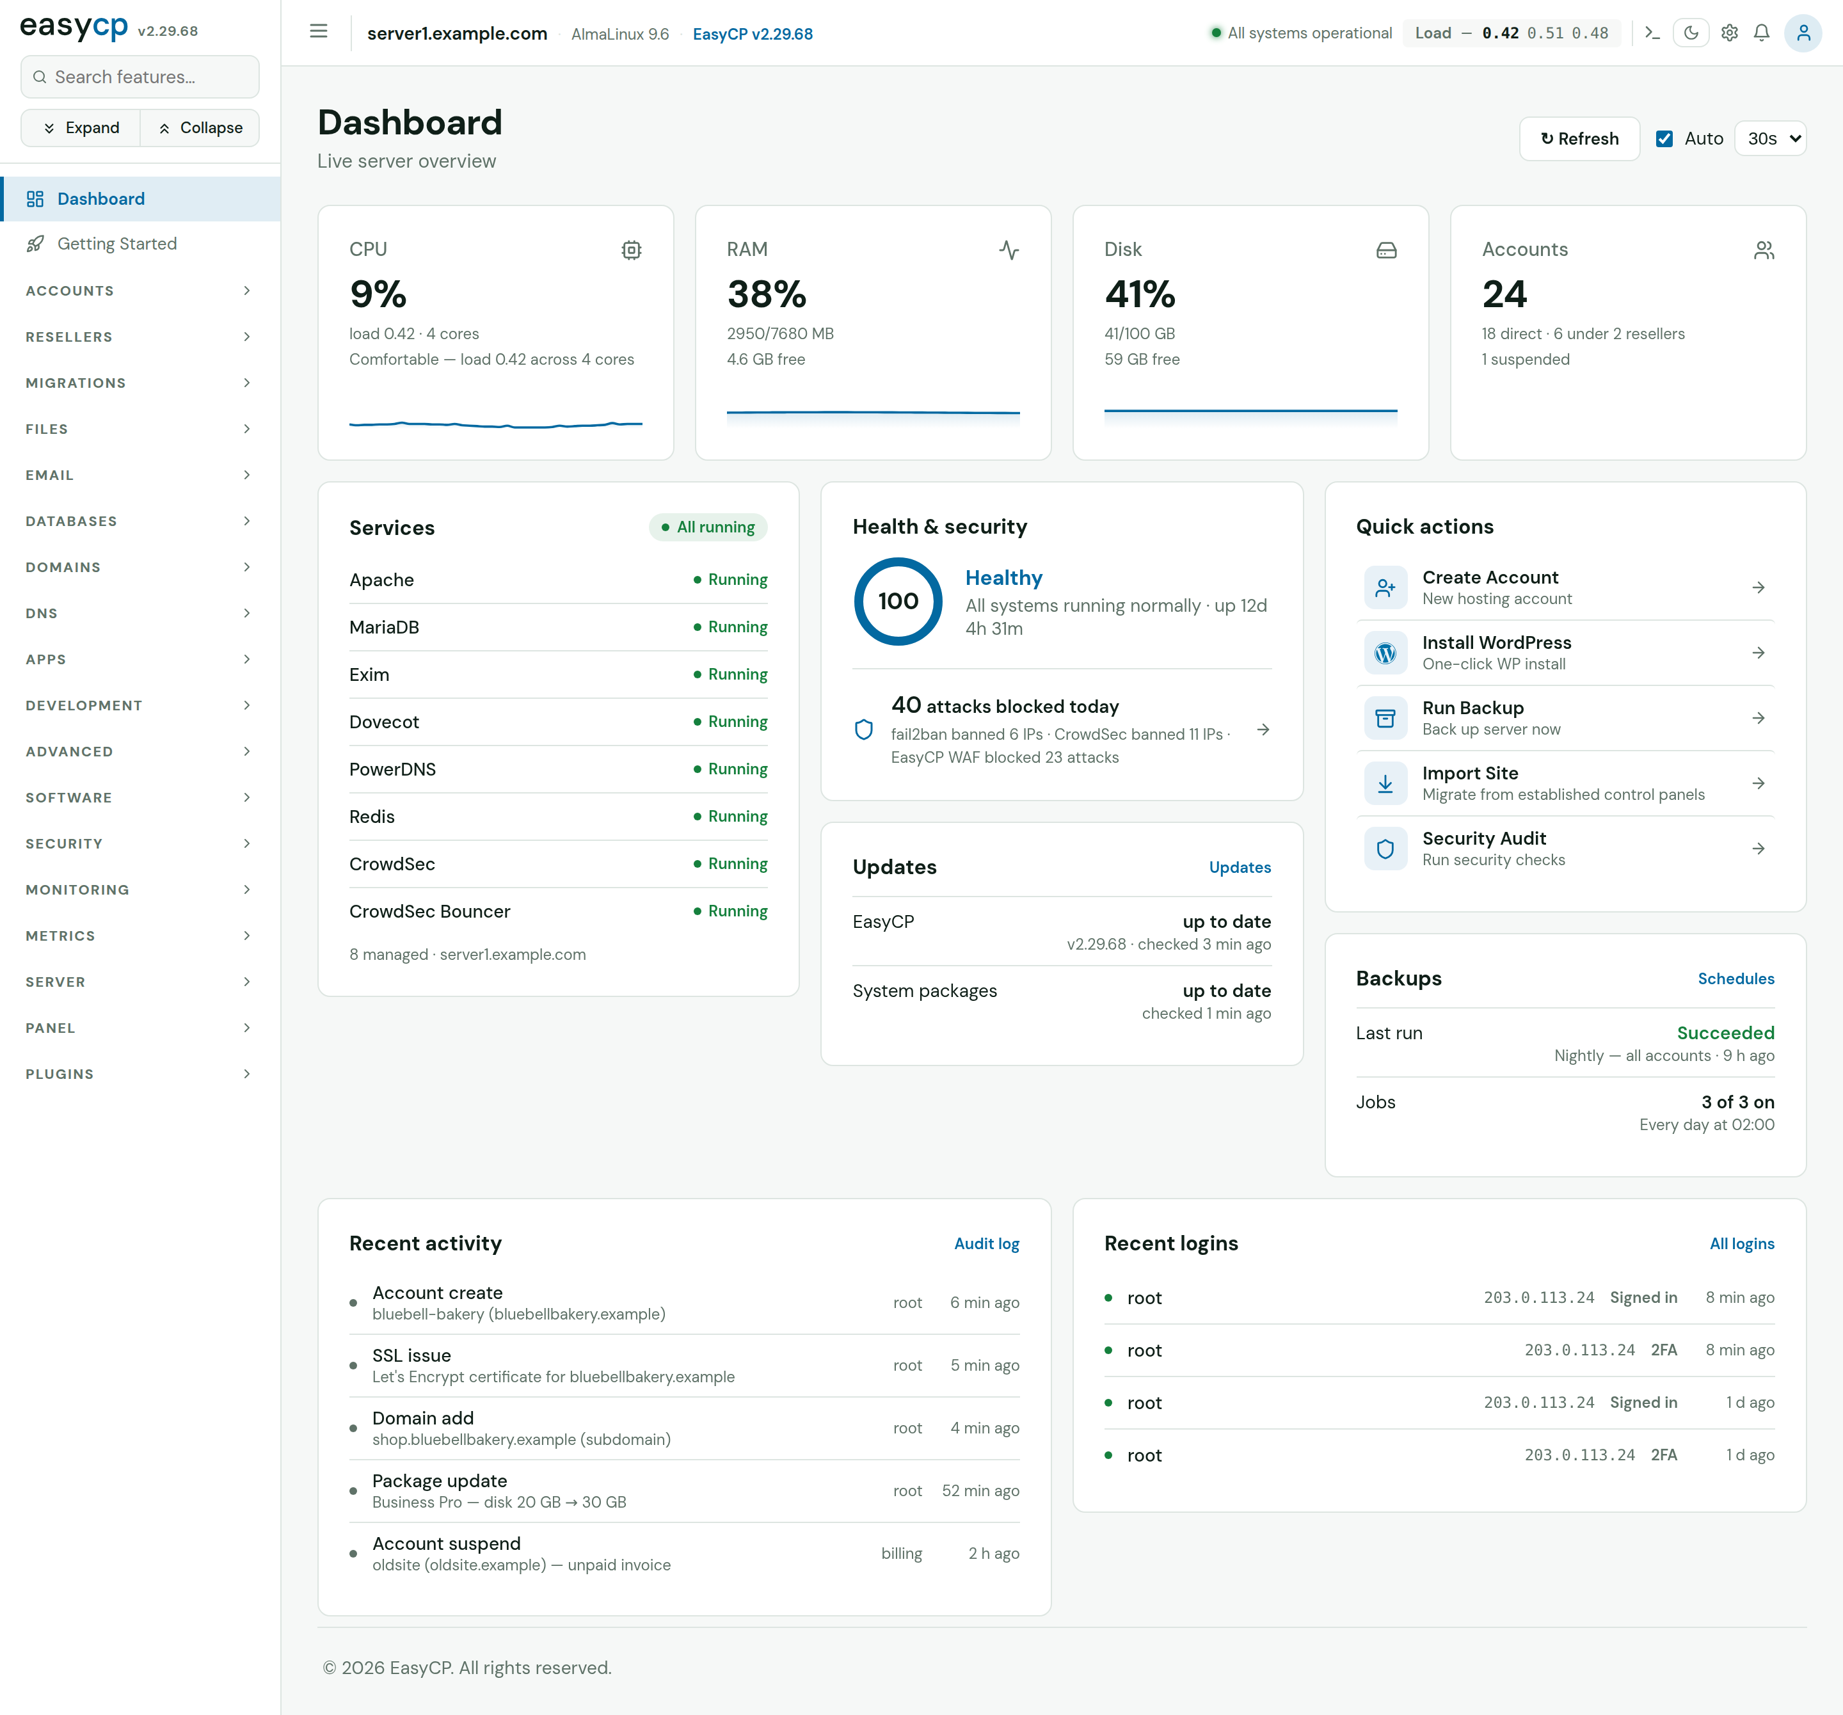
Task: Uncheck the Auto refresh checkbox
Action: click(1664, 139)
